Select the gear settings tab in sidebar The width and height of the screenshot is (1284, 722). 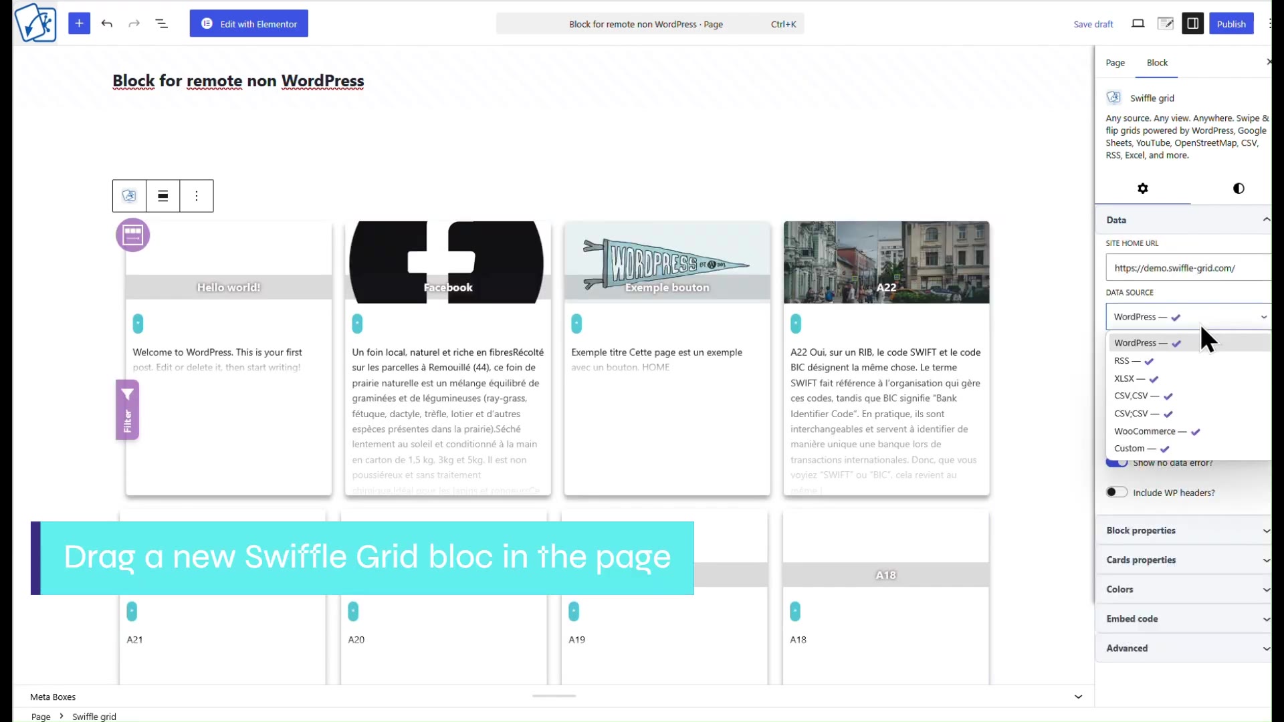click(1143, 189)
